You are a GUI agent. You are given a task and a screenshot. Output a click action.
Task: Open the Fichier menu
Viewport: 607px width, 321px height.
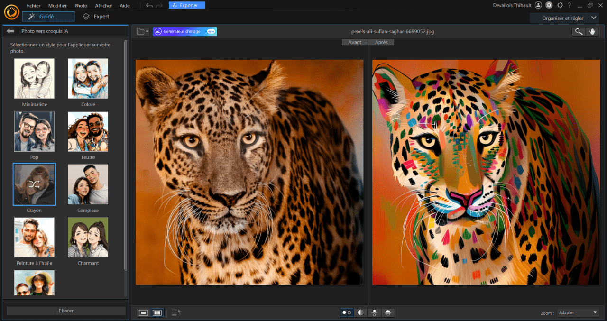(x=33, y=6)
